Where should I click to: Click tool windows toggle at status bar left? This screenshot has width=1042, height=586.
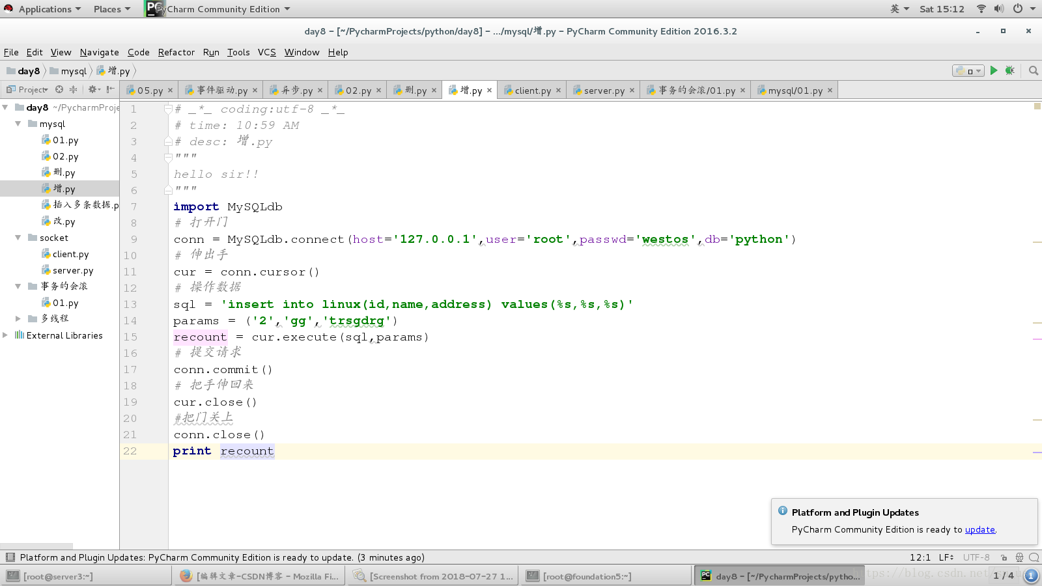10,557
